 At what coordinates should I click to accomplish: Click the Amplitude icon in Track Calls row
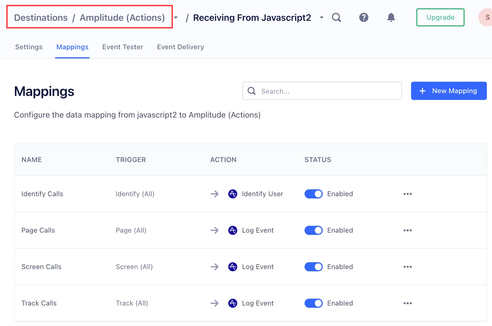(233, 303)
